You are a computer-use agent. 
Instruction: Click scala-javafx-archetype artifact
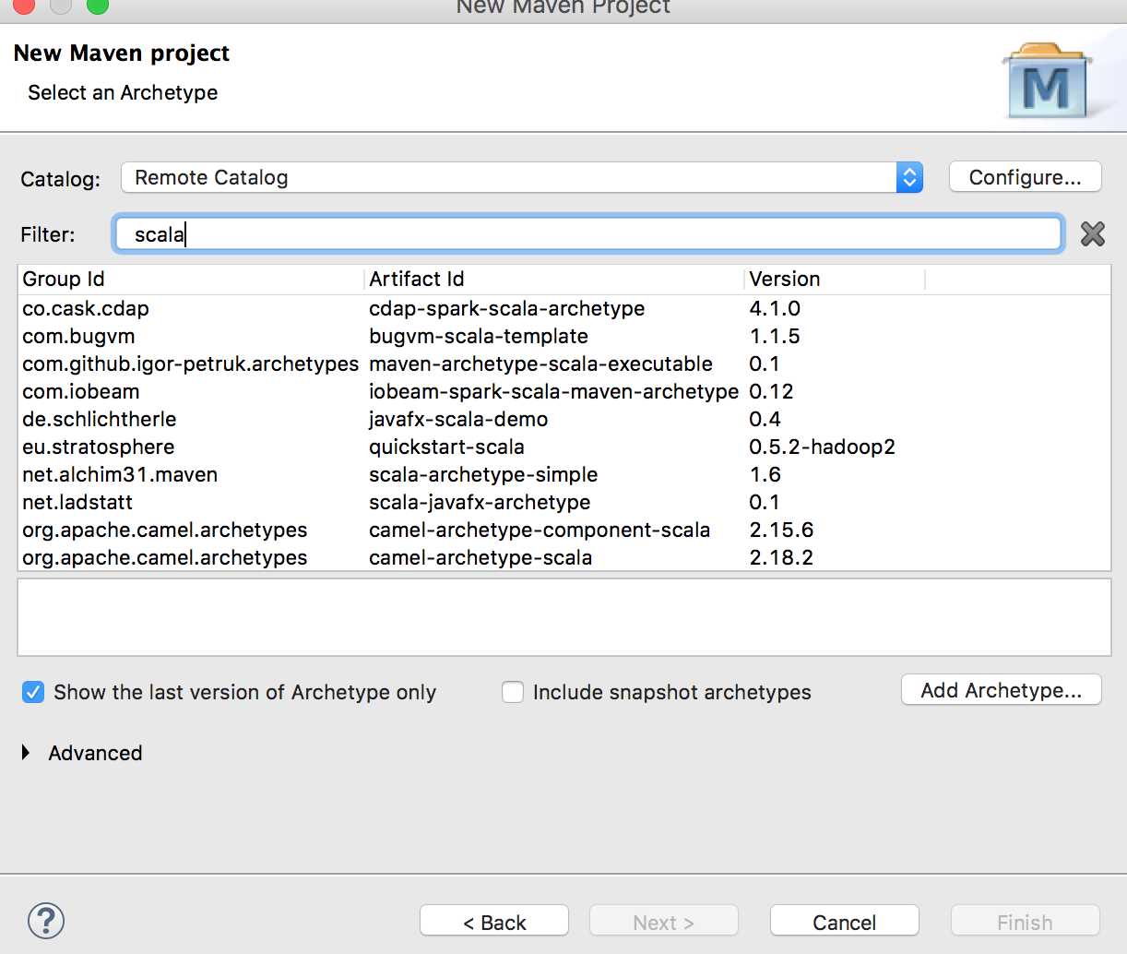pos(480,502)
